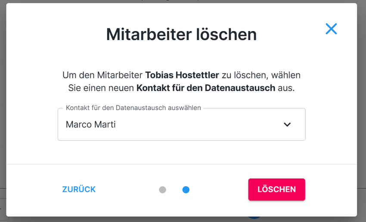
Task: Expand the dropdown using the chevron arrow
Action: [x=287, y=125]
